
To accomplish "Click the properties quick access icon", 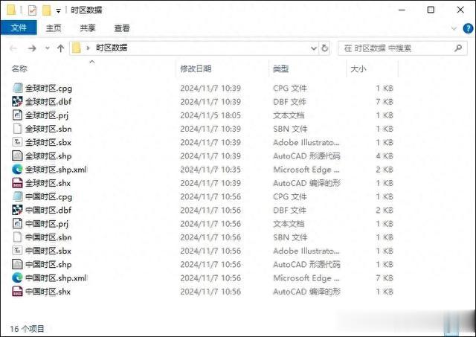I will pyautogui.click(x=32, y=10).
